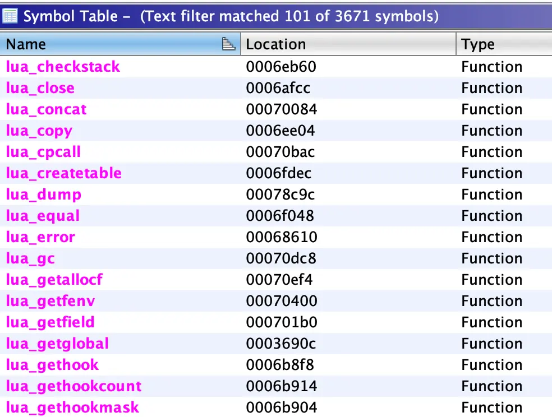
Task: Select the lua_equal symbol row
Action: point(43,216)
